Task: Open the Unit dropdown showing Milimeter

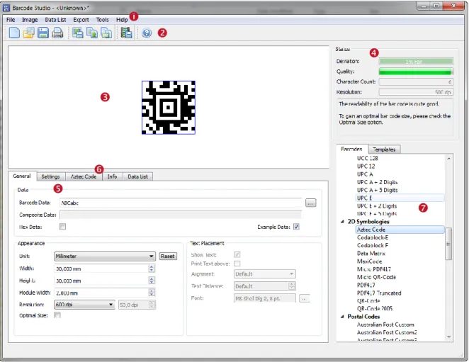Action: pyautogui.click(x=105, y=256)
